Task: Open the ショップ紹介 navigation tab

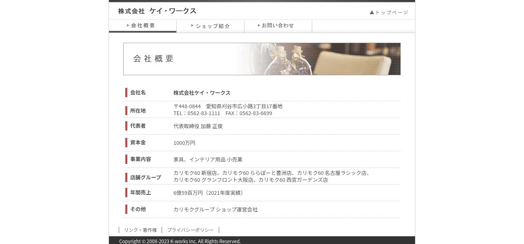Action: pyautogui.click(x=210, y=26)
